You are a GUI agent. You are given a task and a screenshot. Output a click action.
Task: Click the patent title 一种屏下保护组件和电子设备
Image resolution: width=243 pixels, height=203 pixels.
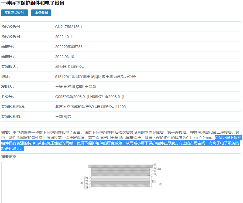click(33, 3)
